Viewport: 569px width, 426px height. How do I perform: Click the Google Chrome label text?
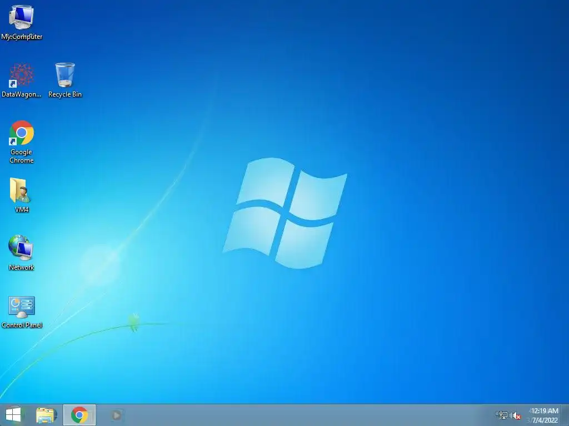(x=22, y=156)
